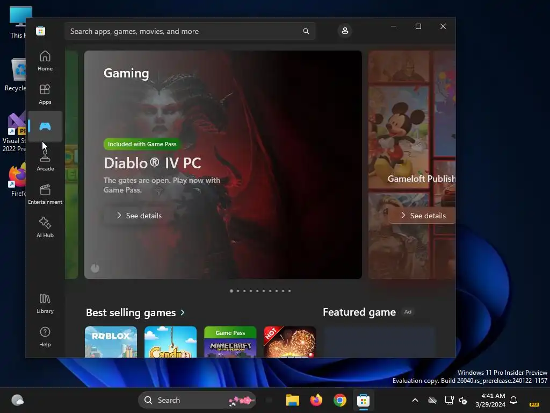Select the fifth carousel page dot

click(x=257, y=291)
